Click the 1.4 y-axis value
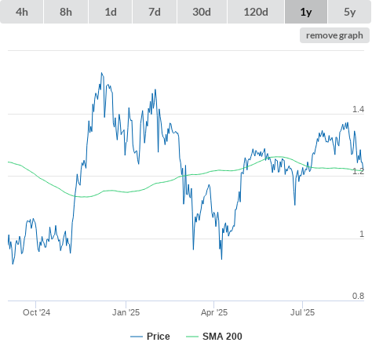Image resolution: width=372 pixels, height=357 pixels. pos(358,109)
